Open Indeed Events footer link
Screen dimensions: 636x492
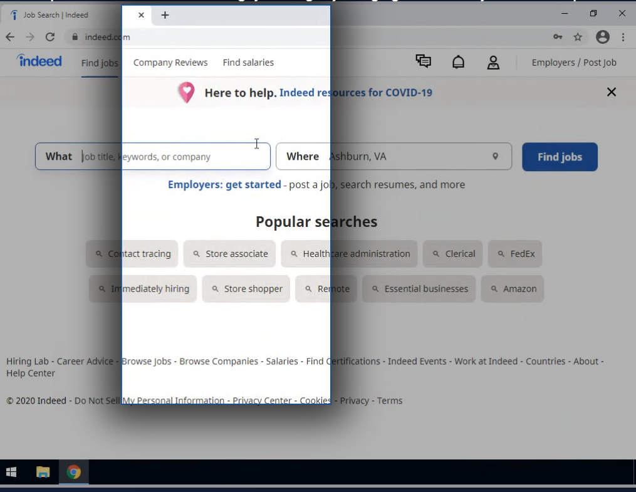(417, 362)
